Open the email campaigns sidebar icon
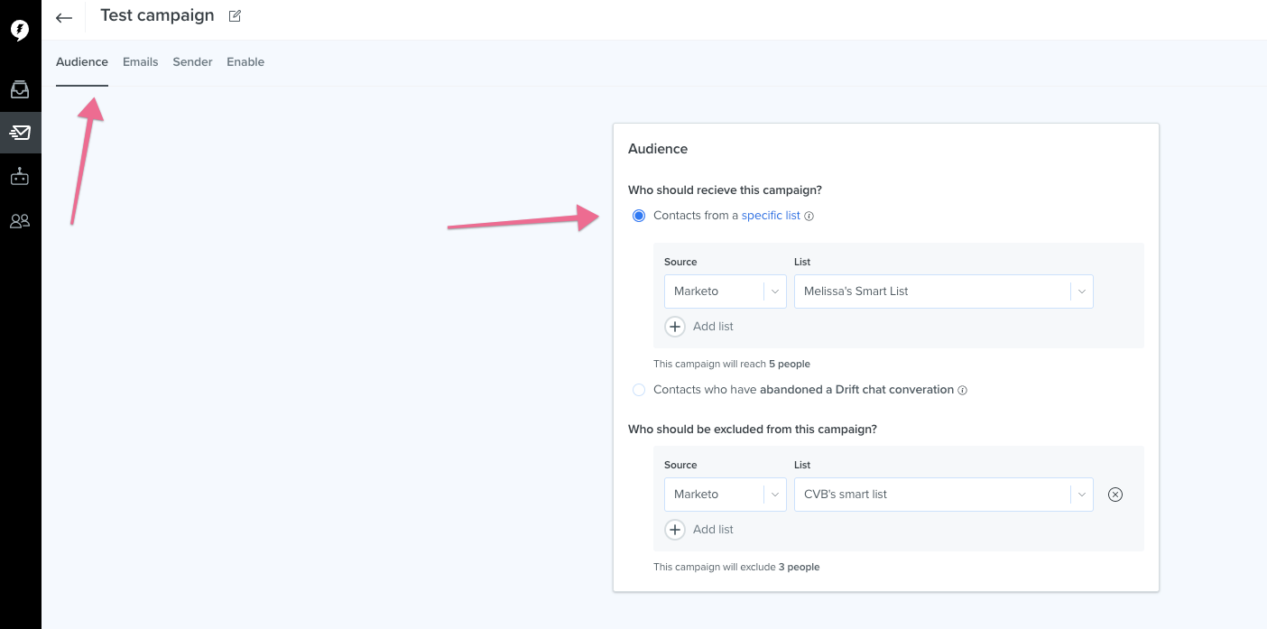Screen dimensions: 1267x629 pos(20,133)
